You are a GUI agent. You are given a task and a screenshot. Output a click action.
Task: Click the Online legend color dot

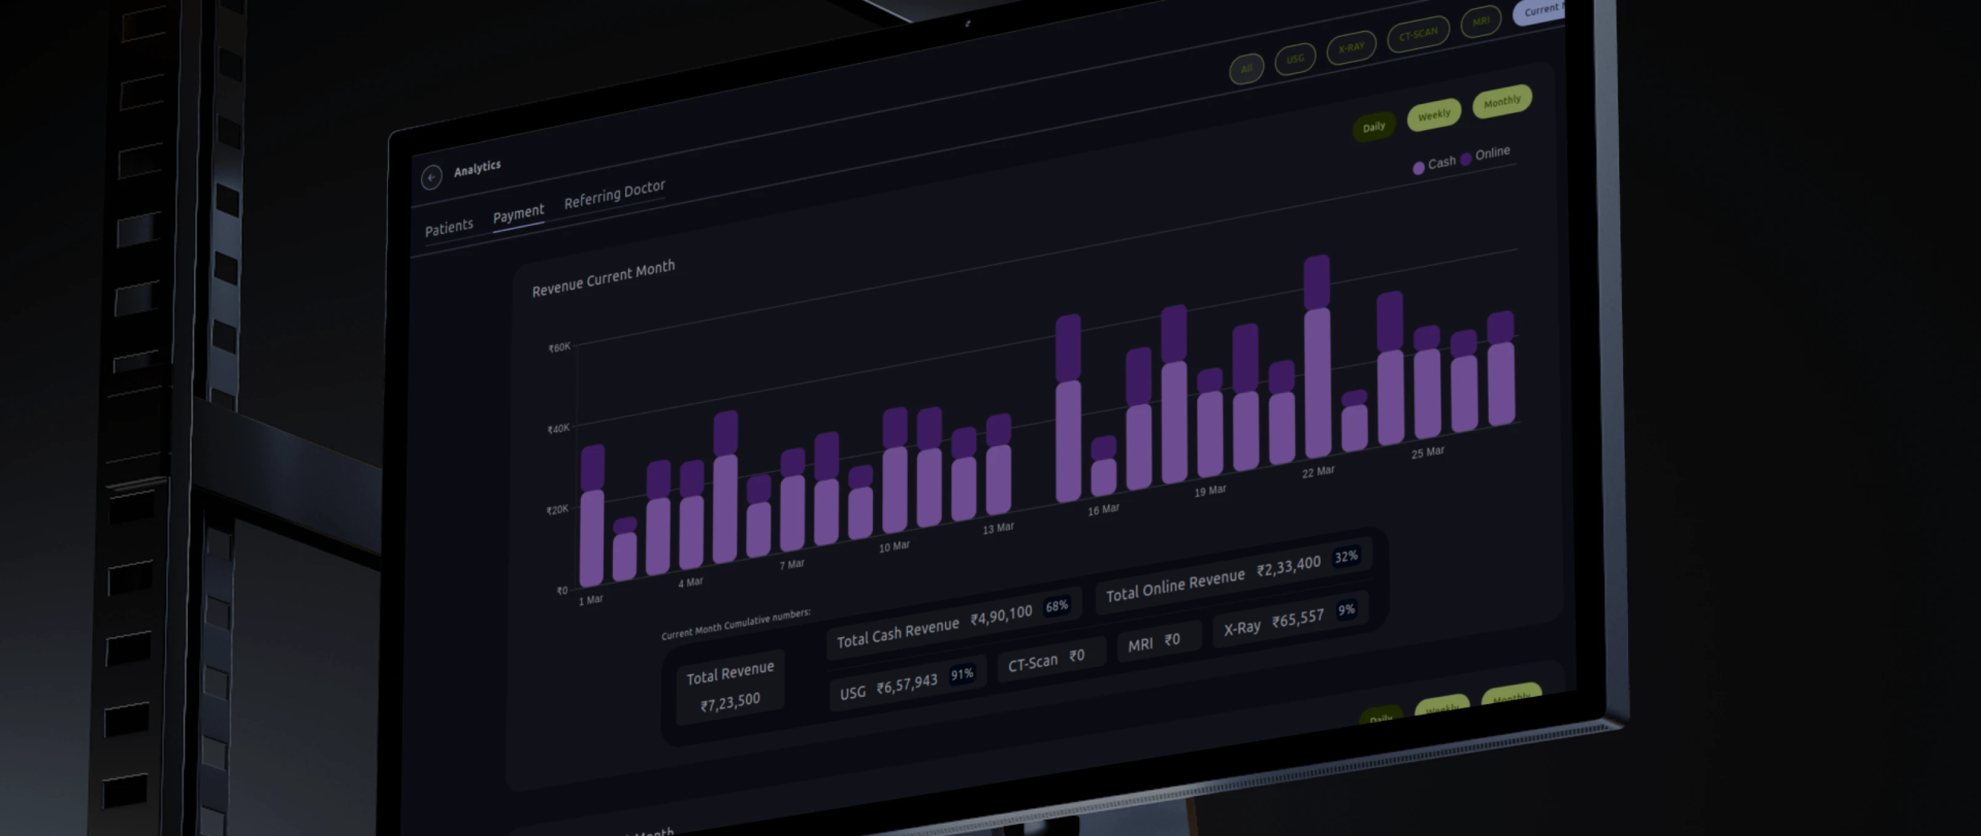coord(1466,158)
